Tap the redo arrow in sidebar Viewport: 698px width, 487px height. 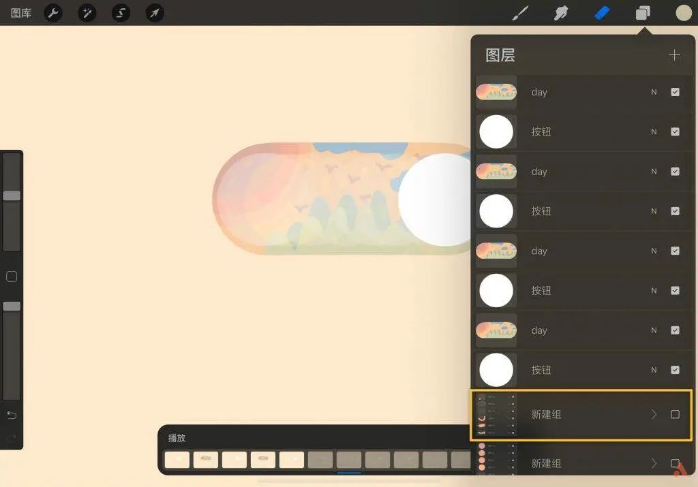coord(12,438)
